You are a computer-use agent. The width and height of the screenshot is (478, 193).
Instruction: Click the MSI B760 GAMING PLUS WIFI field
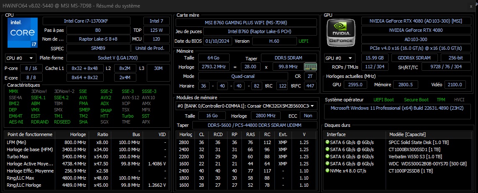coord(246,23)
